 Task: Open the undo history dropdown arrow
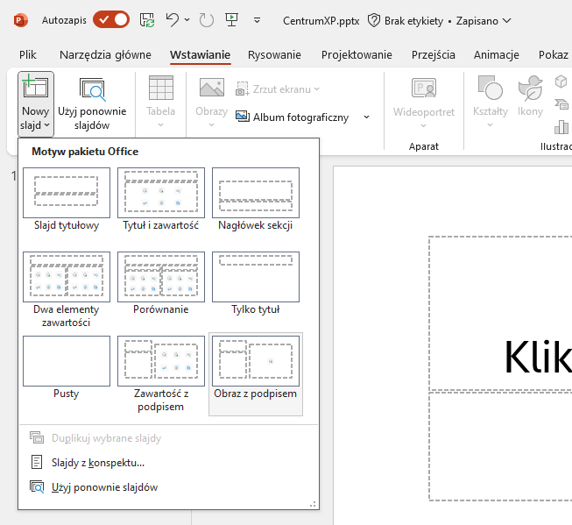pyautogui.click(x=187, y=19)
